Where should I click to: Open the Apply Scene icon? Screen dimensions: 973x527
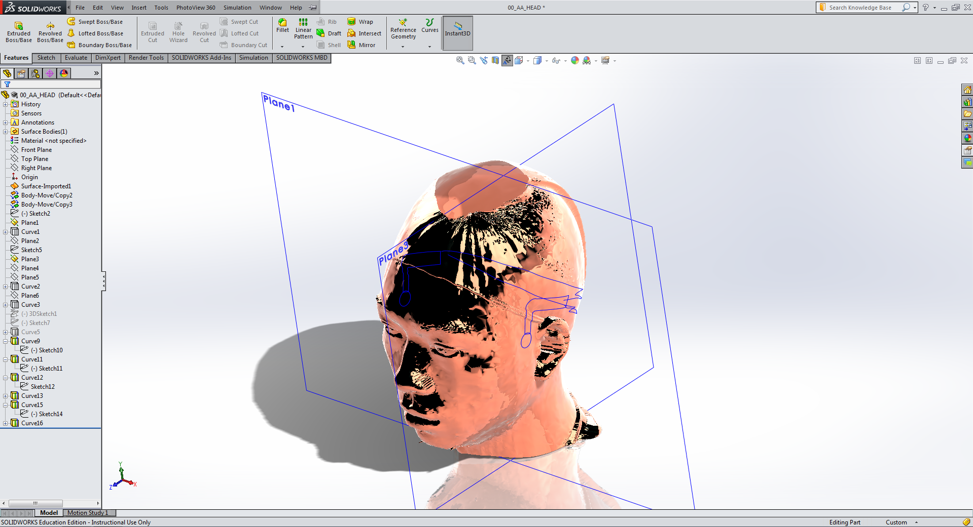[x=587, y=60]
